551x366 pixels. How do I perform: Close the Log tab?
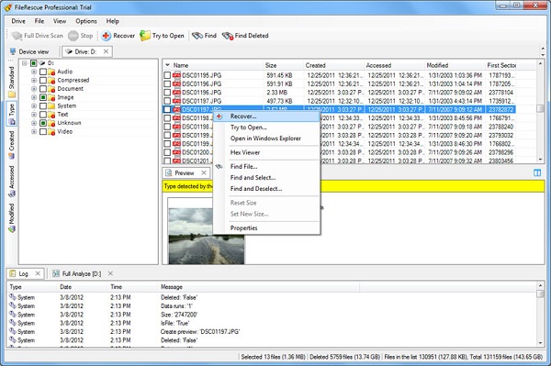click(x=38, y=273)
